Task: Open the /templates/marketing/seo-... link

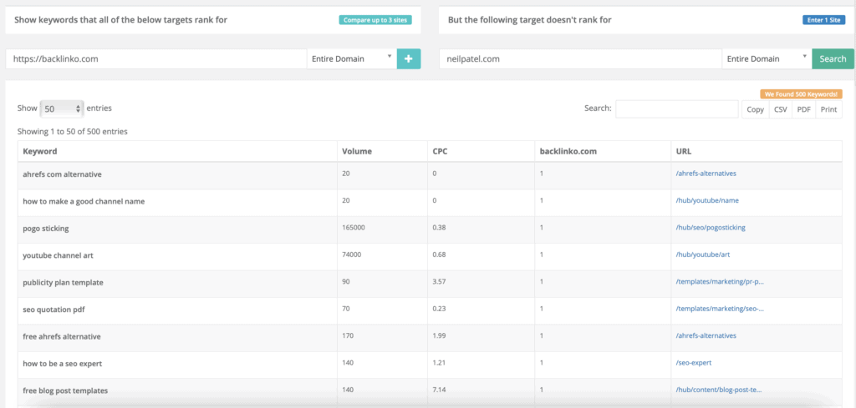Action: point(720,309)
